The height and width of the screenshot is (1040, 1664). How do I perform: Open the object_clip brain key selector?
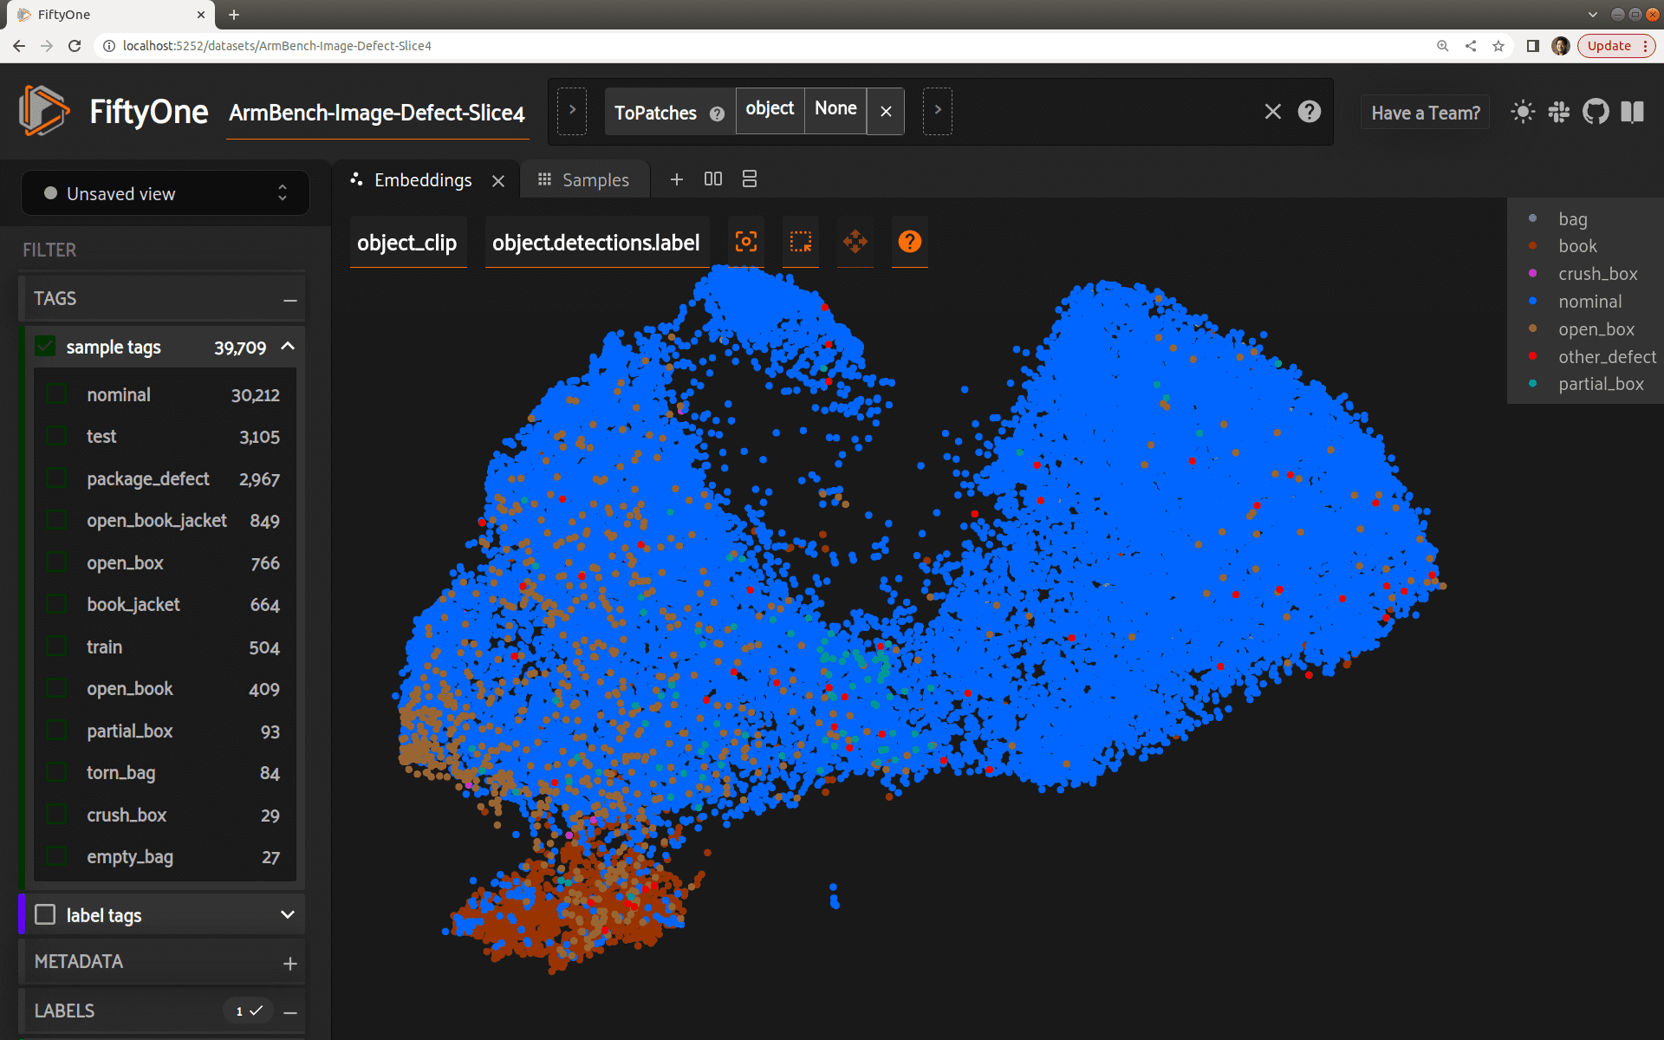(407, 243)
